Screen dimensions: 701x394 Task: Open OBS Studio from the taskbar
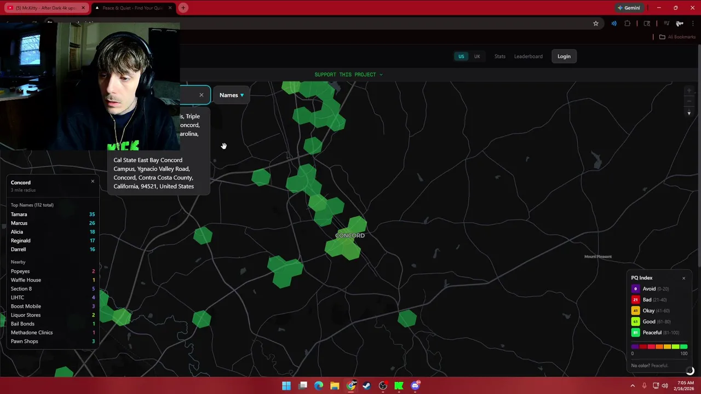click(383, 386)
